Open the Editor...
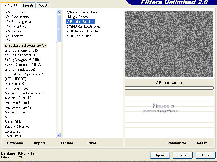Viewport: 217px width, 162px height. (x=93, y=143)
